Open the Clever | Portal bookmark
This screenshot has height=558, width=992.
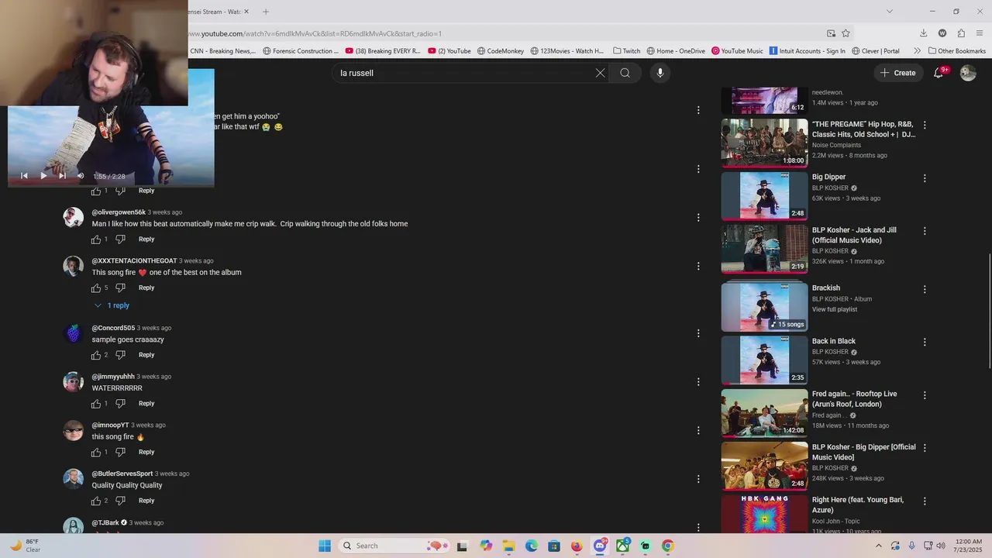tap(876, 51)
